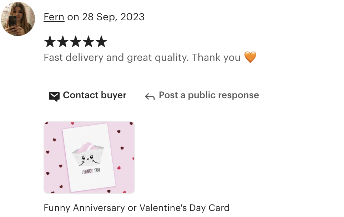Click the 'Thank you' words in the review
344x217 pixels.
[216, 58]
